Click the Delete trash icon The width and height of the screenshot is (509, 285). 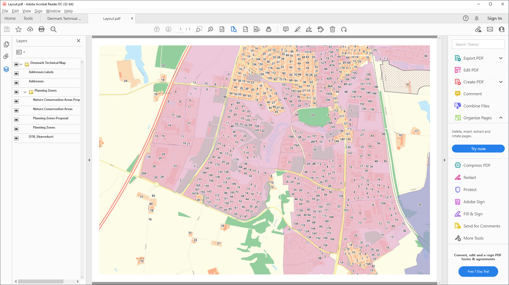point(332,29)
